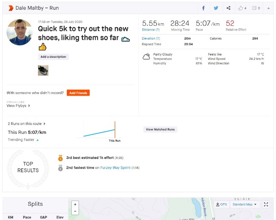This screenshot has width=276, height=220.
Task: Click the Pace column header in Splits
Action: [x=27, y=217]
